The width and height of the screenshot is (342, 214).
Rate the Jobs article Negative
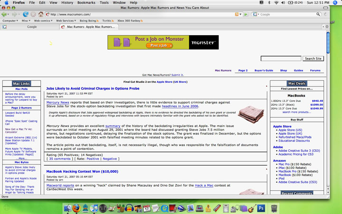110,159
